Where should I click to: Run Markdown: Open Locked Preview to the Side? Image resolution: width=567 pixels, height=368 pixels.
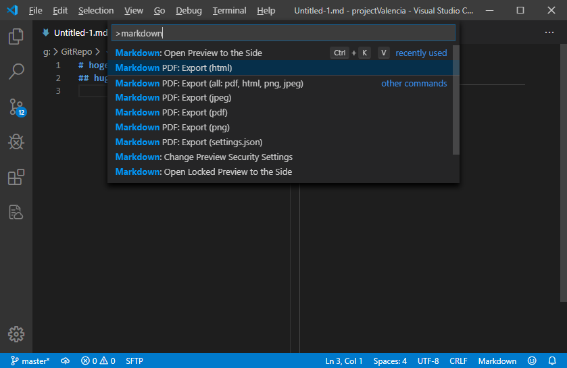[x=280, y=172]
